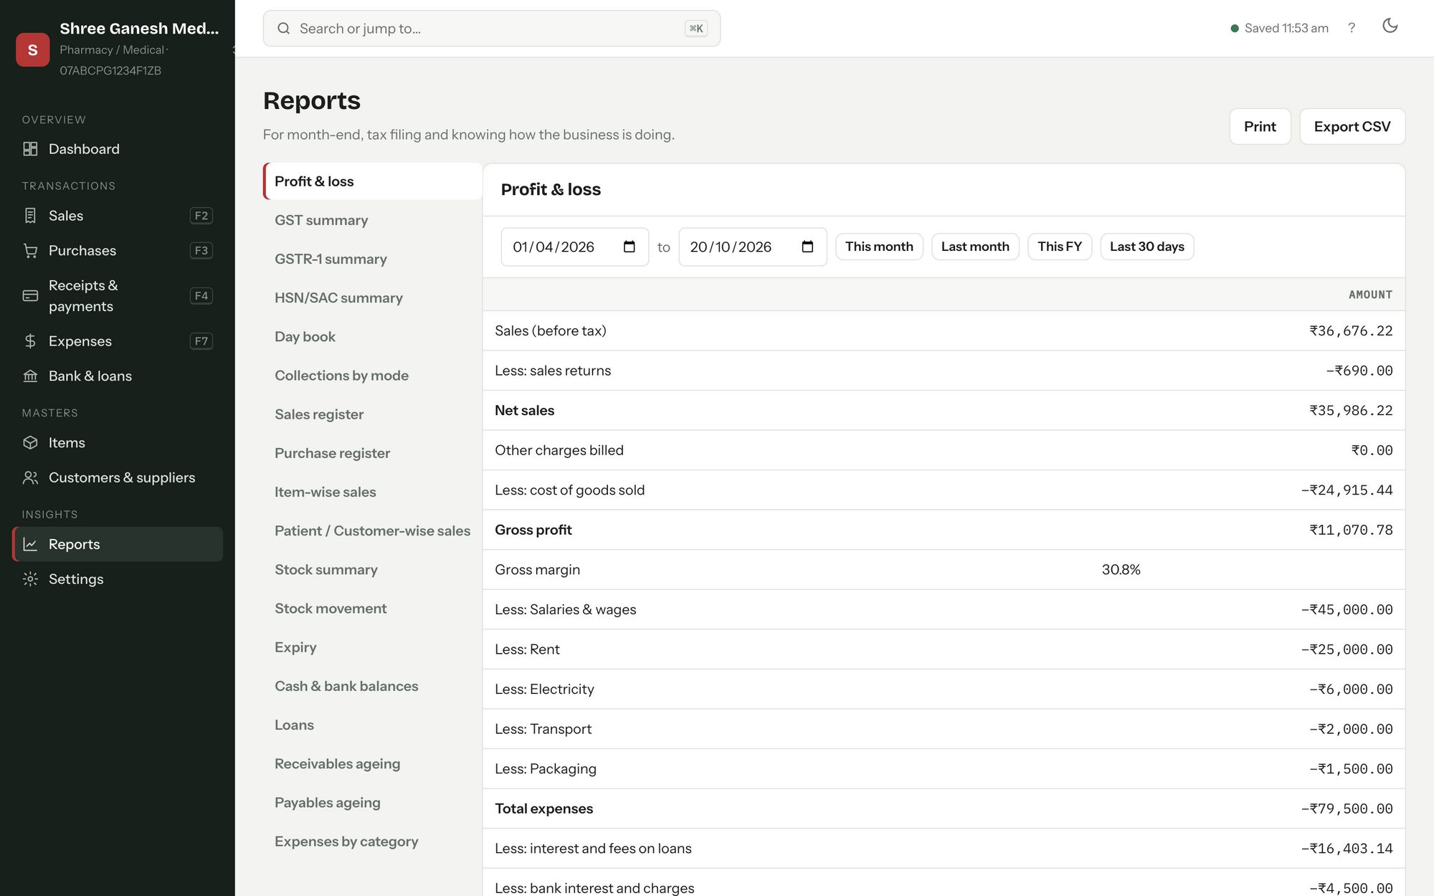
Task: Open Patient / Customer-wise sales report
Action: pos(372,530)
